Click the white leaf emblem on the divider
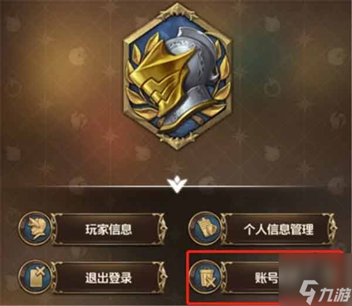The image size is (352, 306). click(x=177, y=185)
